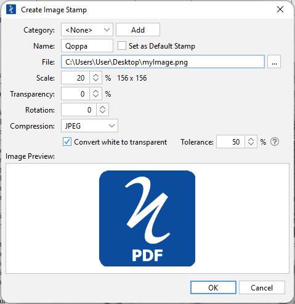Screen dimensions: 295x304
Task: Click the PDF logo image preview
Action: point(147,218)
